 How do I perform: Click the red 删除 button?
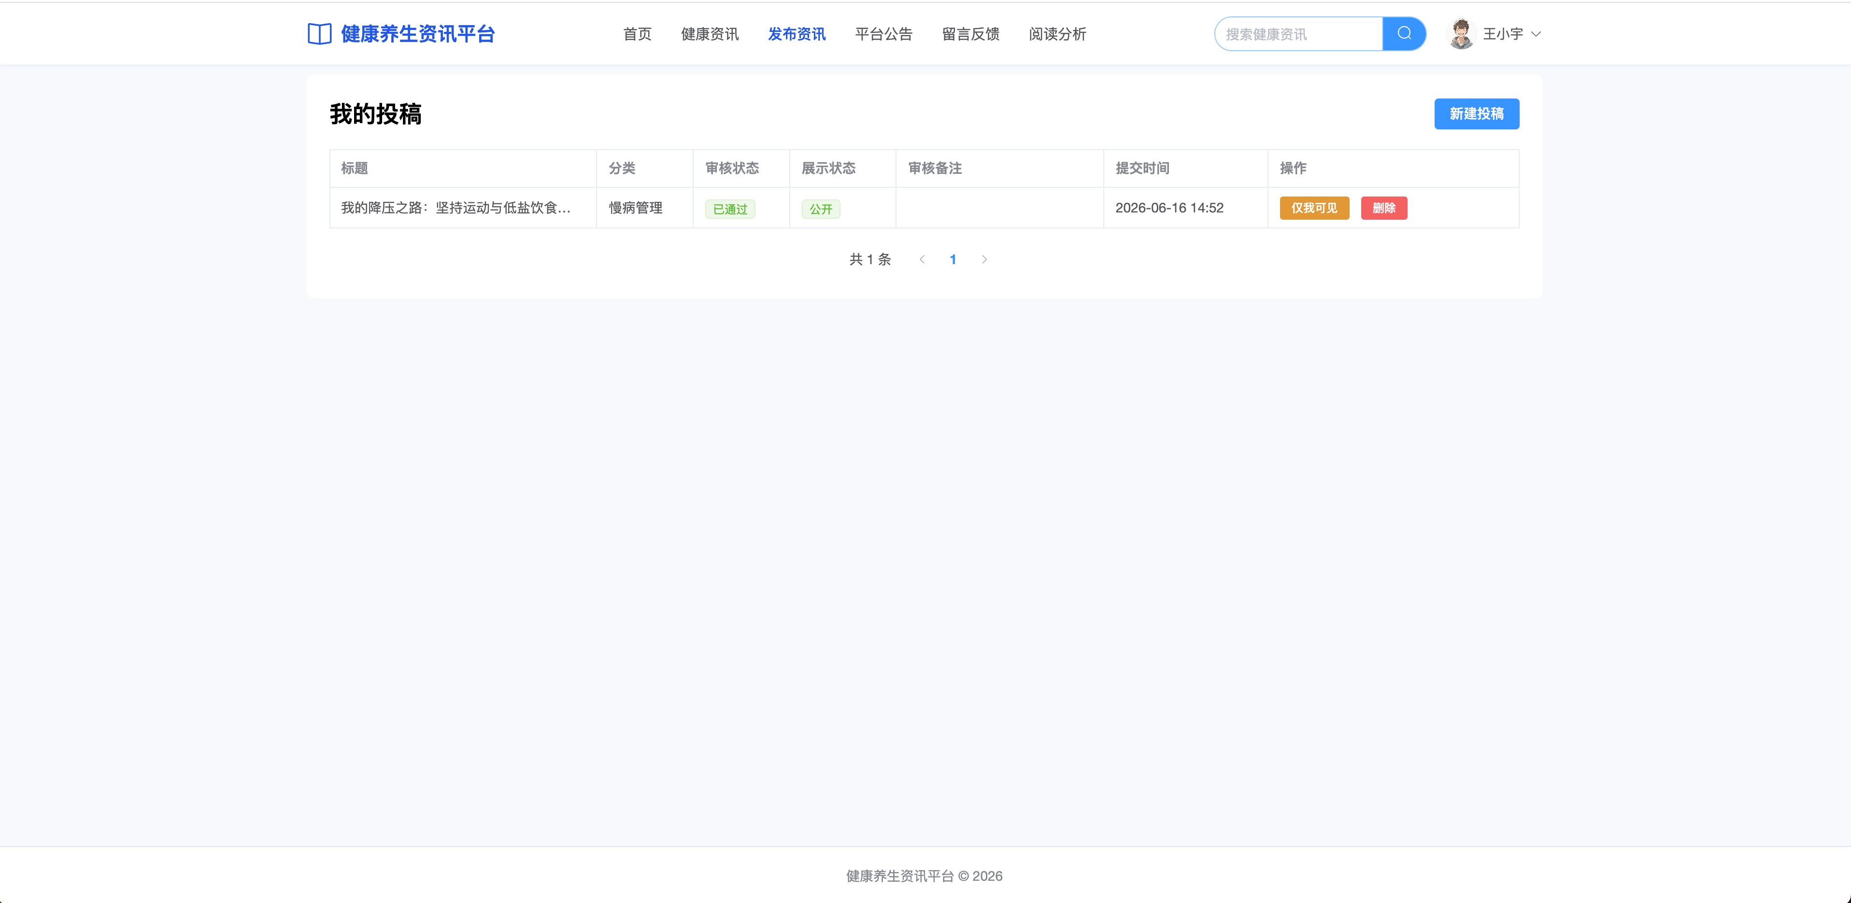click(x=1384, y=208)
